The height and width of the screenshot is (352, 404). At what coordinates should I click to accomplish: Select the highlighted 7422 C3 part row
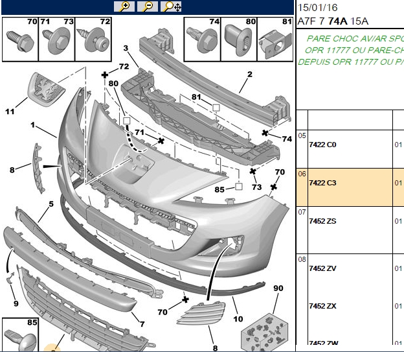(x=350, y=187)
